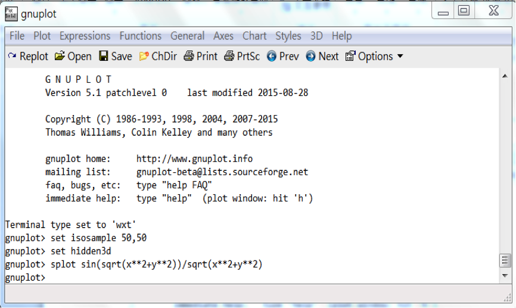Click the Print printer icon
Screen dimensions: 516x308
point(189,57)
